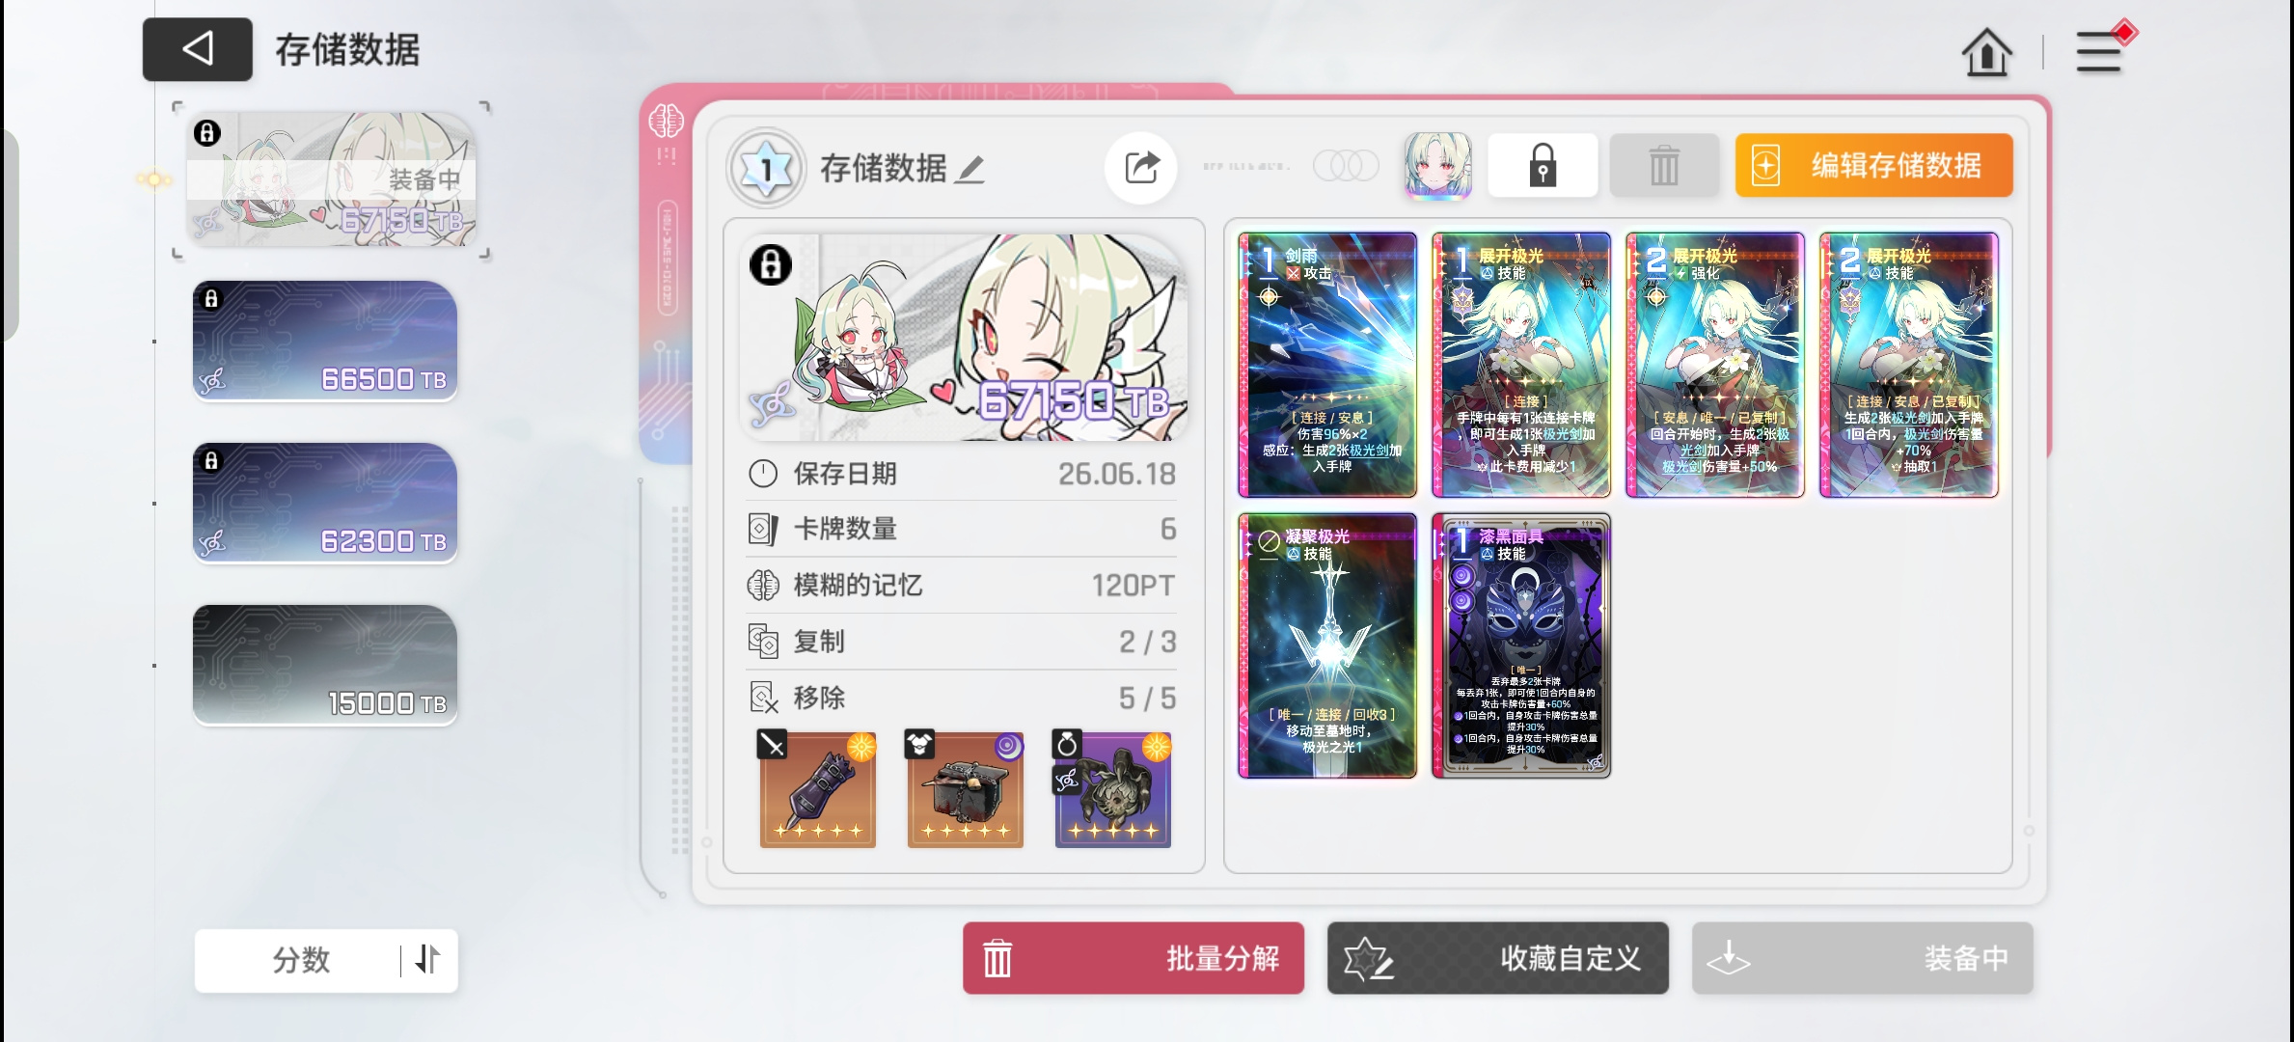Rename save data with pencil icon
The image size is (2294, 1042).
tap(969, 170)
